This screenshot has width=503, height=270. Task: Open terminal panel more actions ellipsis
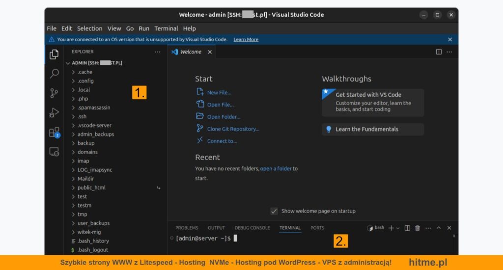point(428,228)
